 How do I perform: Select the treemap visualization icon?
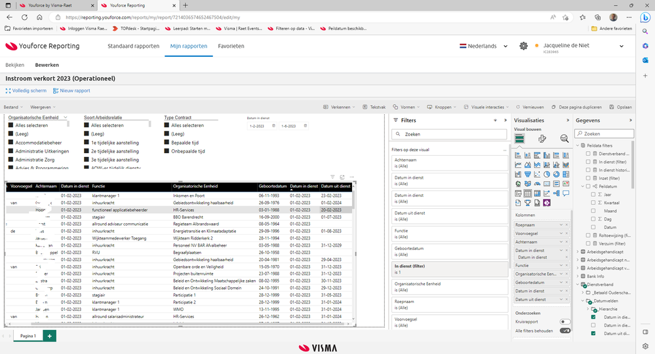click(566, 174)
